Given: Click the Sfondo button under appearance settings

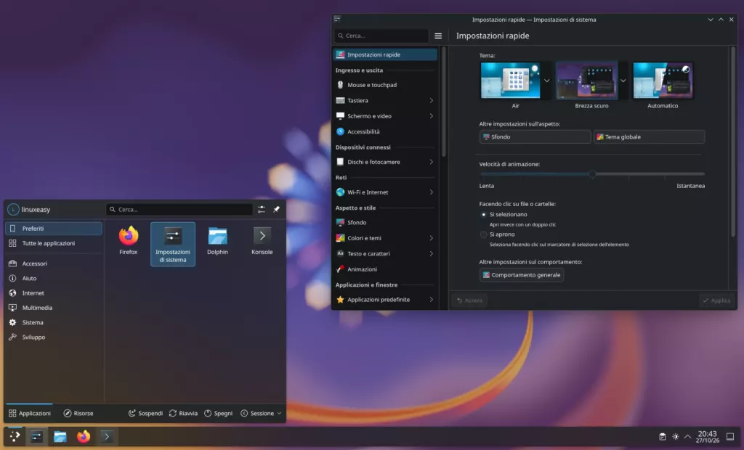Looking at the screenshot, I should pyautogui.click(x=535, y=136).
